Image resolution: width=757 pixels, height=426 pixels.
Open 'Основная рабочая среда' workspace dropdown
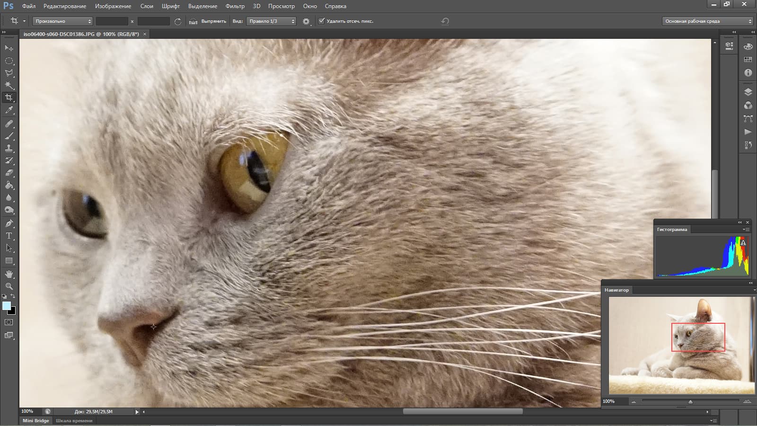coord(707,21)
